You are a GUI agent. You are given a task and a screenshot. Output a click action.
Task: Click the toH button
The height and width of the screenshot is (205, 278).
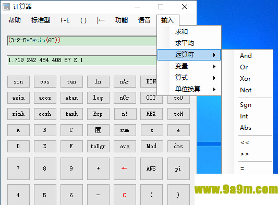click(x=178, y=114)
